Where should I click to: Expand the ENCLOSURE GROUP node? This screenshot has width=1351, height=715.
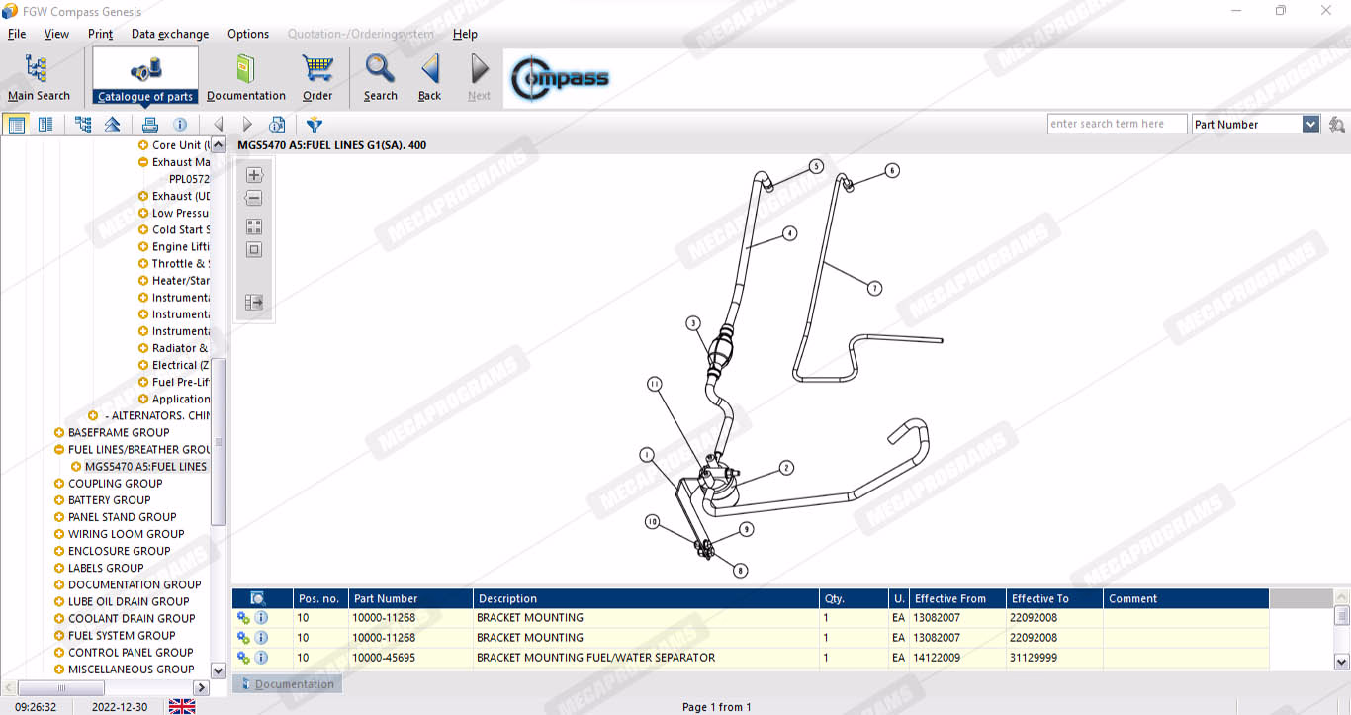tap(59, 551)
